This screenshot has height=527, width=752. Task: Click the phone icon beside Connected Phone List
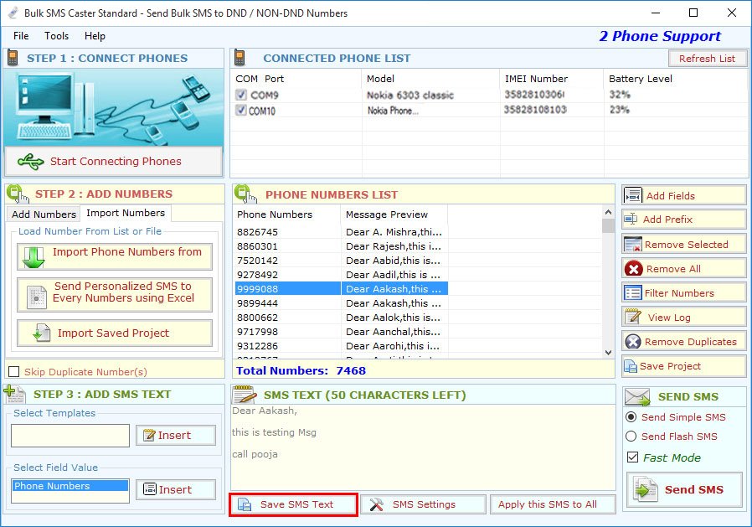pyautogui.click(x=240, y=58)
